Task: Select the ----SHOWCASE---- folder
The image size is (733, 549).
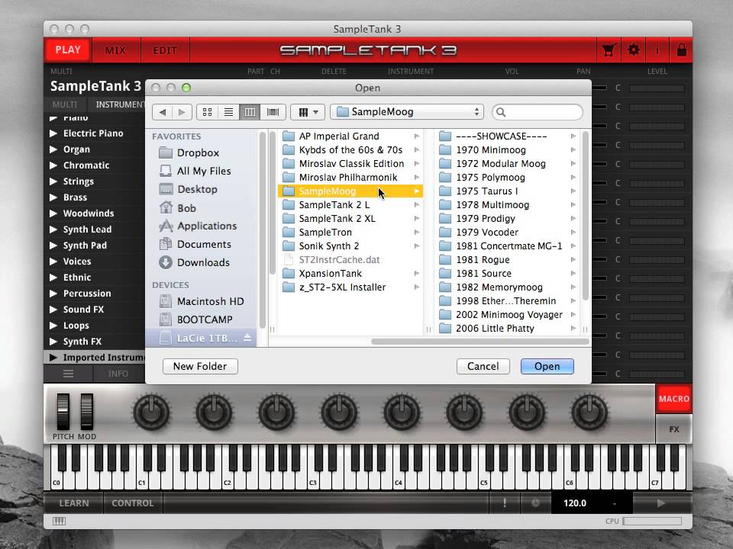Action: [x=508, y=136]
